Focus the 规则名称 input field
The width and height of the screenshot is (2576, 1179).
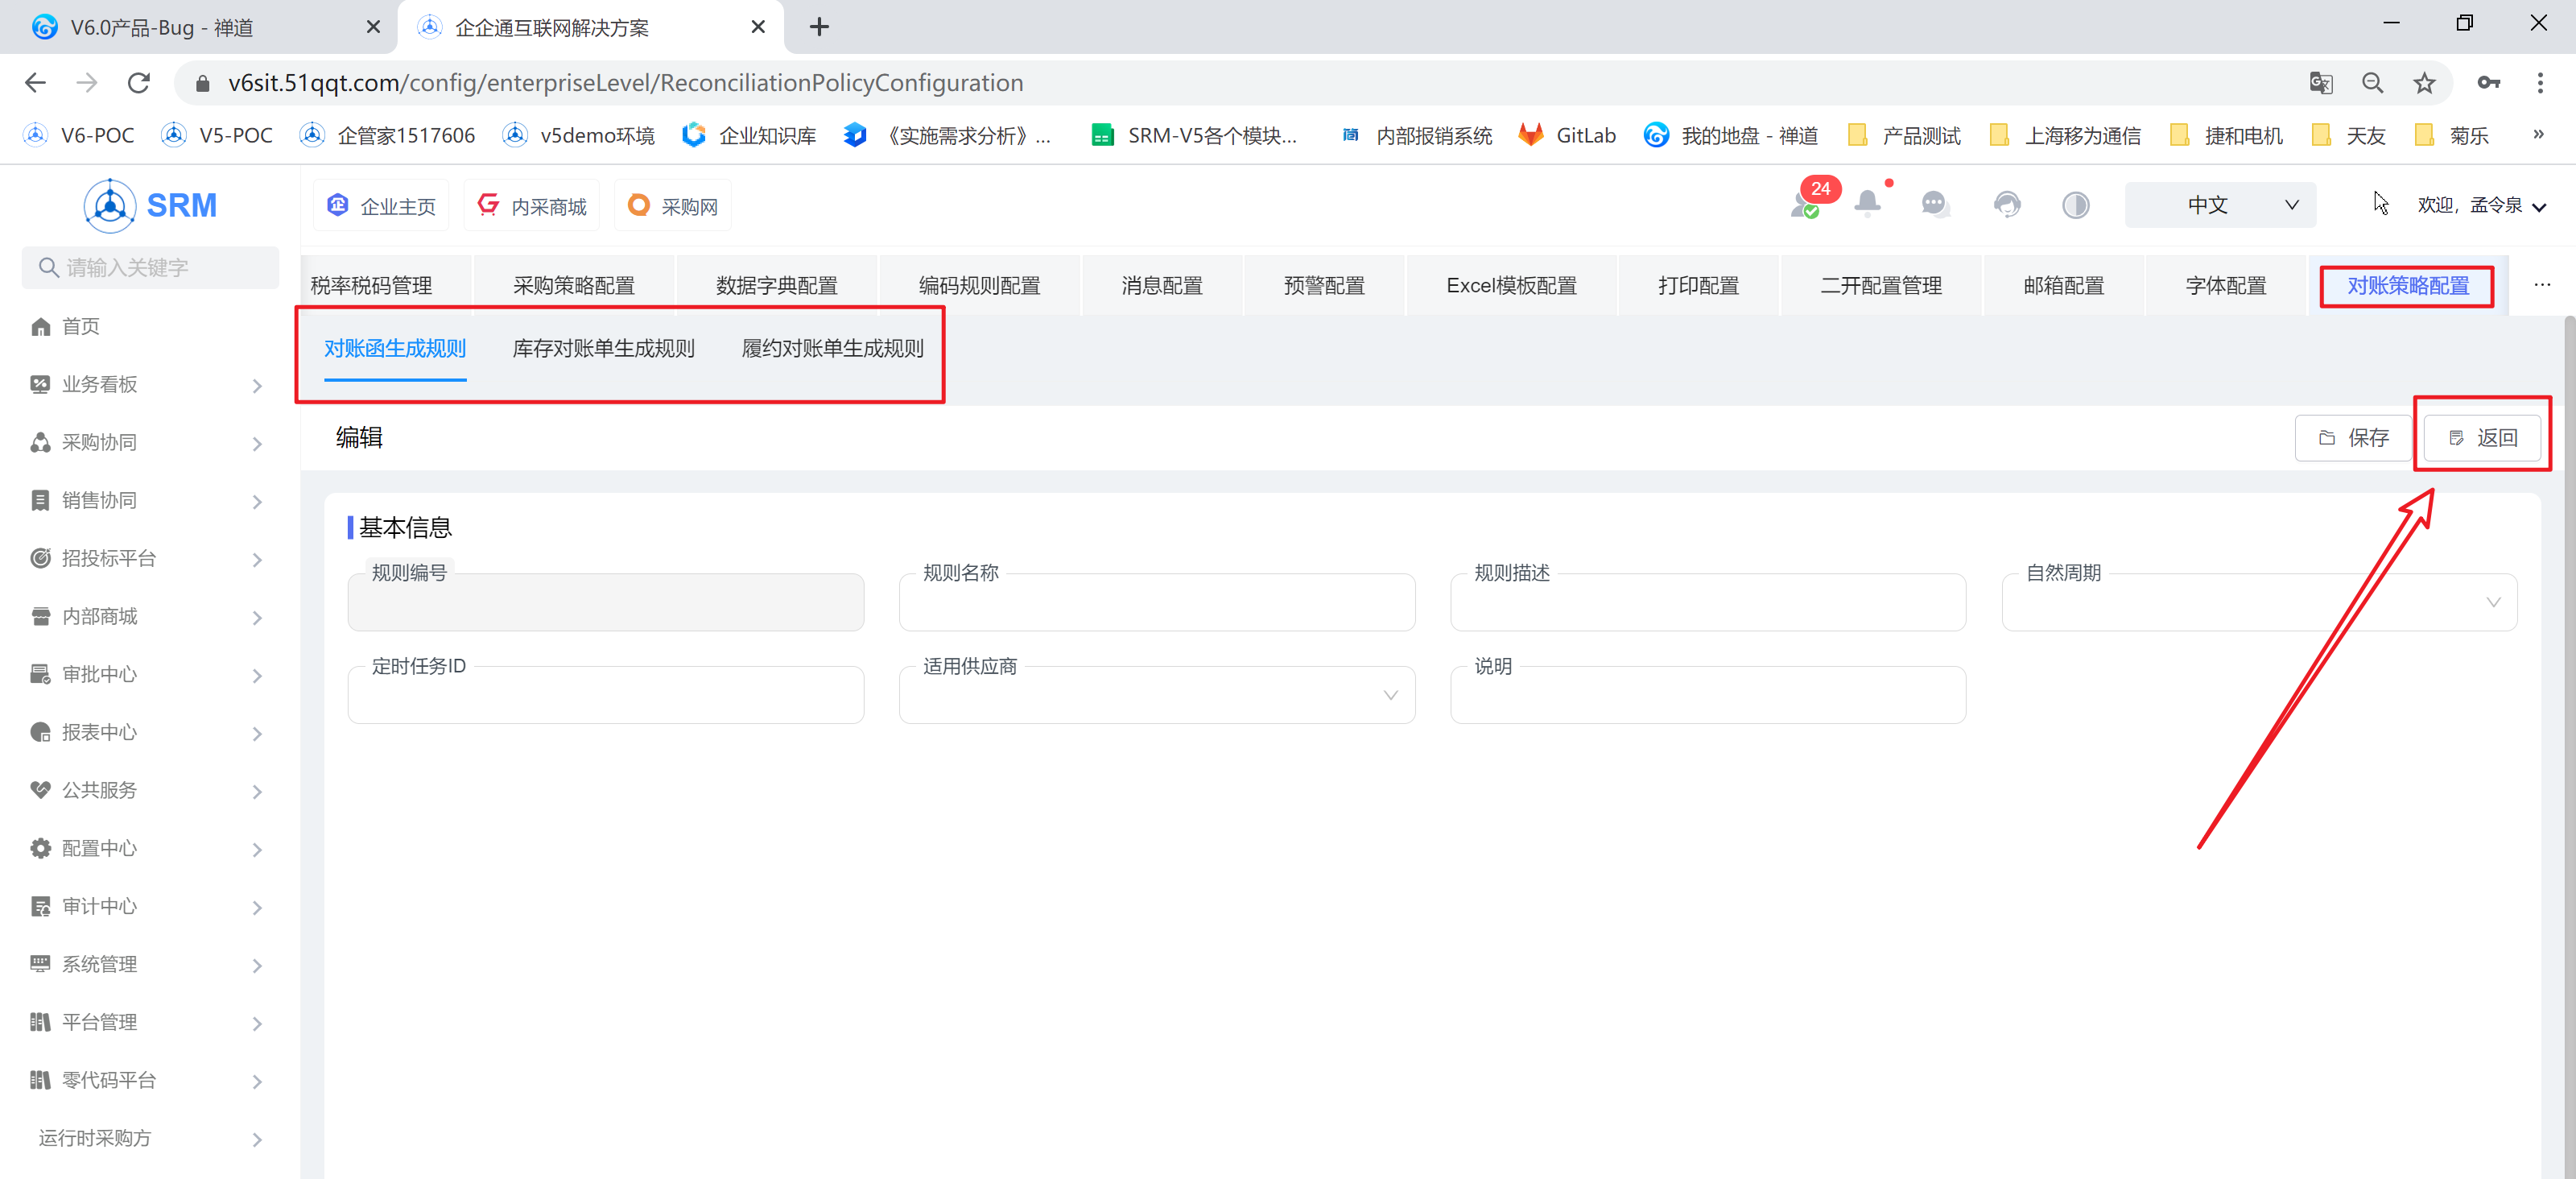click(x=1157, y=602)
